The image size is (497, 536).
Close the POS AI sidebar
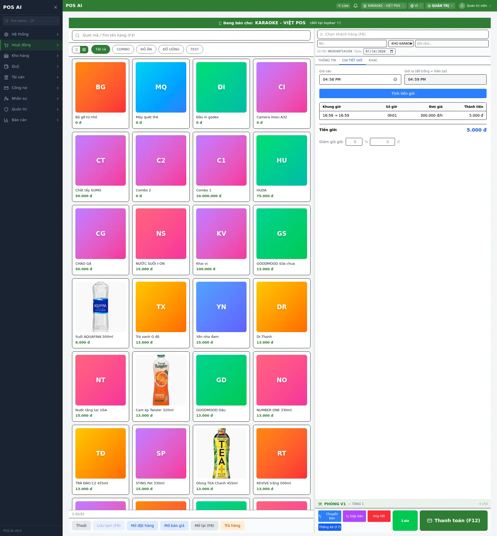pos(55,7)
